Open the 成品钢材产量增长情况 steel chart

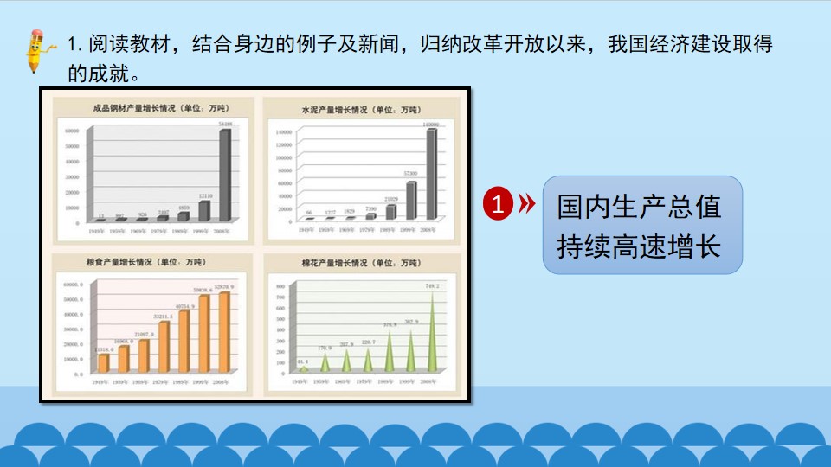(x=153, y=170)
